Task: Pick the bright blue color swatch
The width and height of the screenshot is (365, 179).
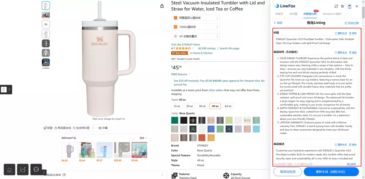Action: (x=211, y=129)
